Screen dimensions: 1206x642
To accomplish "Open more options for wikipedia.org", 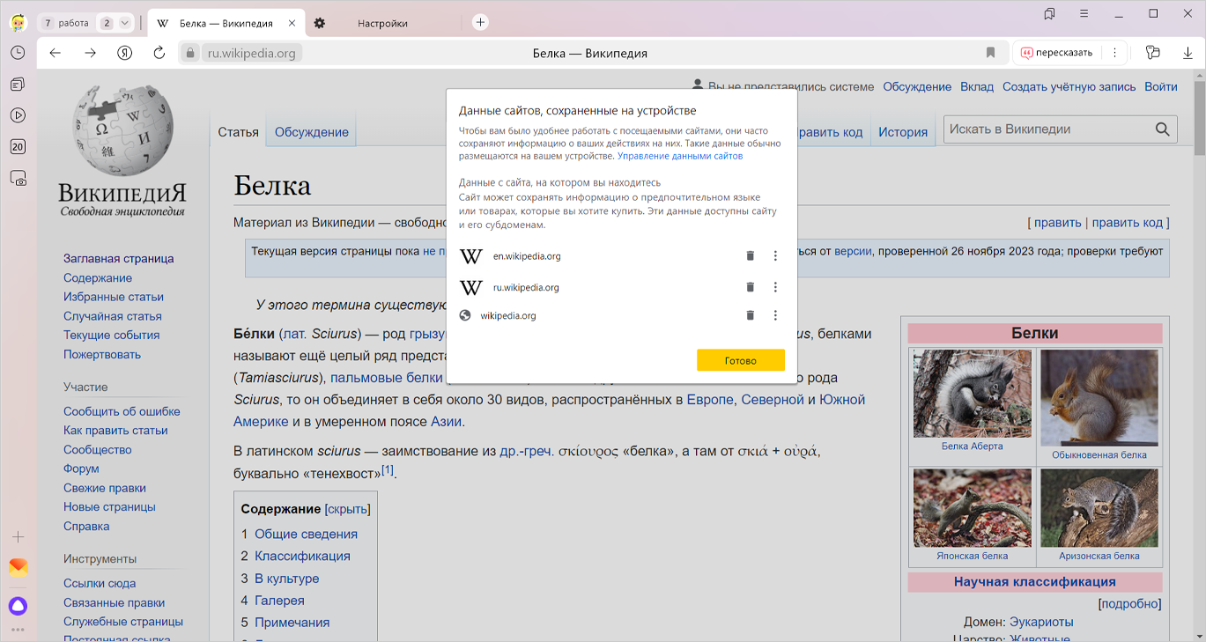I will (x=775, y=315).
